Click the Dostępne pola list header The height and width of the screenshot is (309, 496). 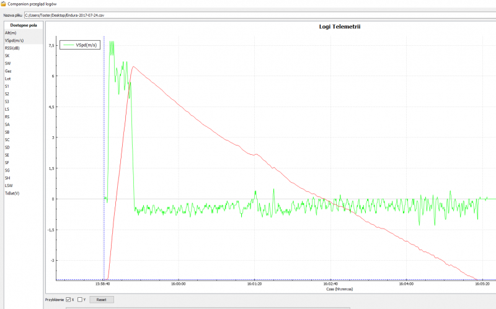tap(24, 25)
